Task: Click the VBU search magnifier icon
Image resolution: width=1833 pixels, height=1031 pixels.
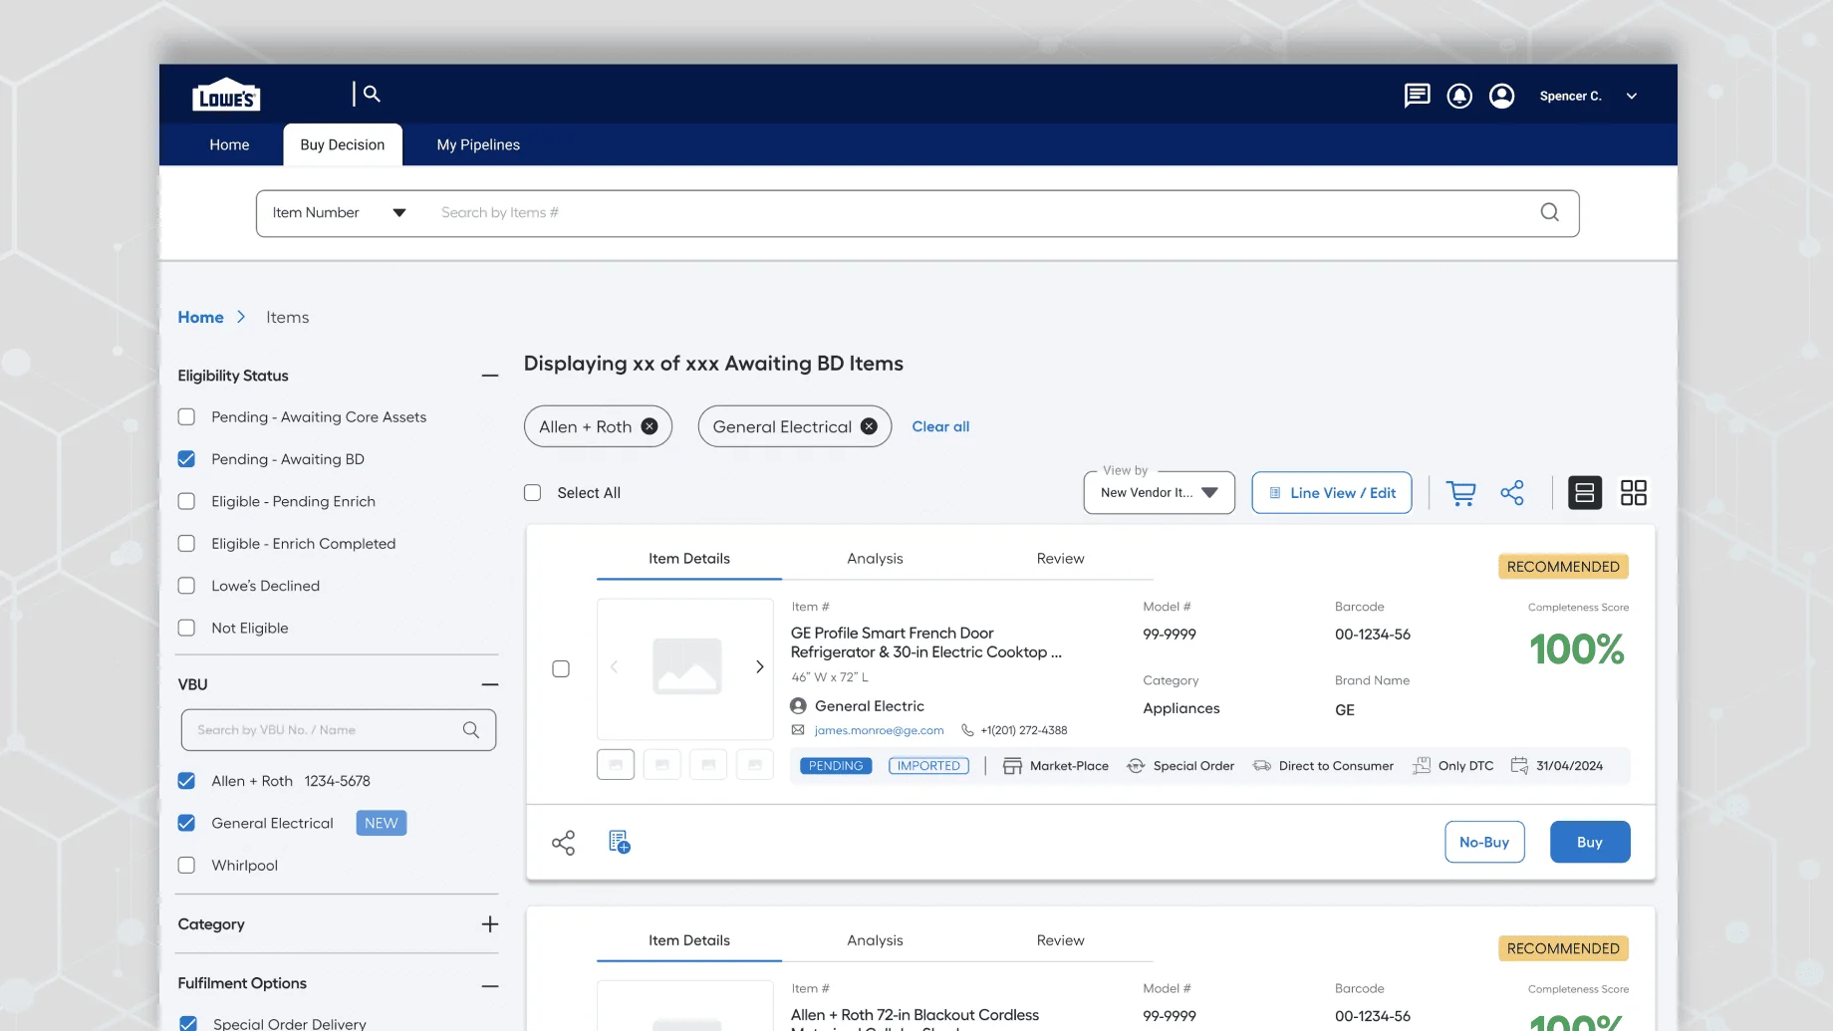Action: (x=471, y=730)
